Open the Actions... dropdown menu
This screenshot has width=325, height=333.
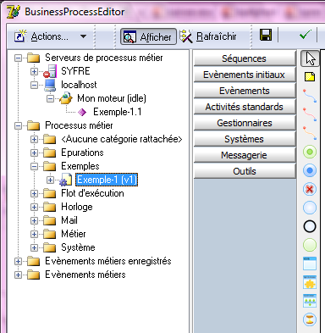coord(50,36)
